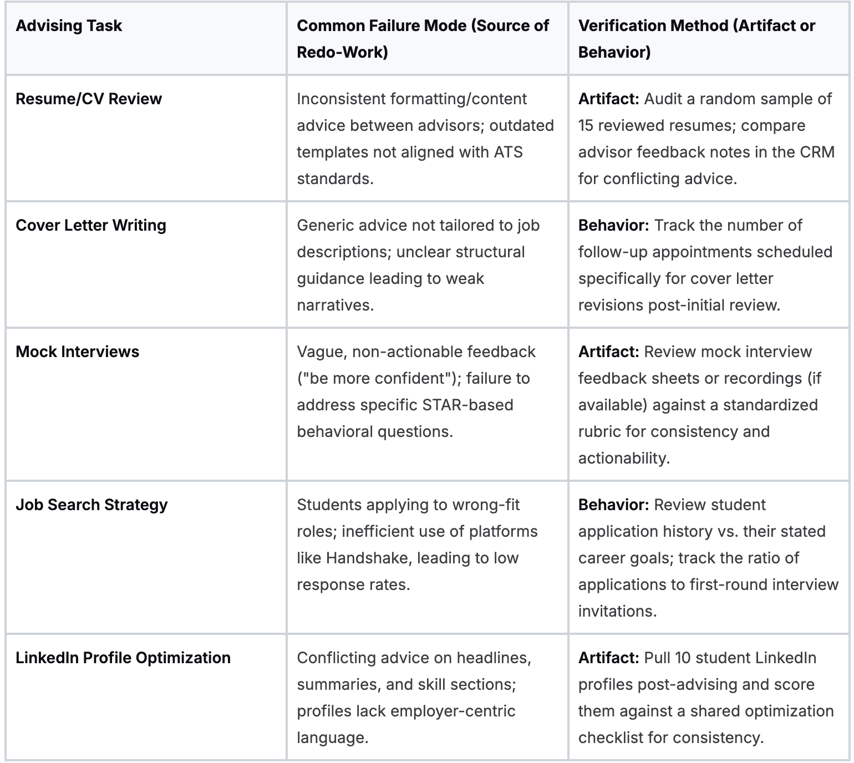Click the wrong-fit roles failure mode cell

click(x=417, y=545)
